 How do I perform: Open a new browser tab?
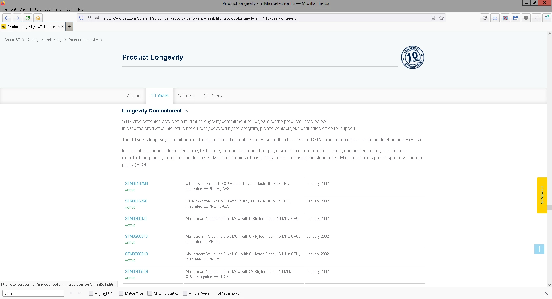coord(69,26)
